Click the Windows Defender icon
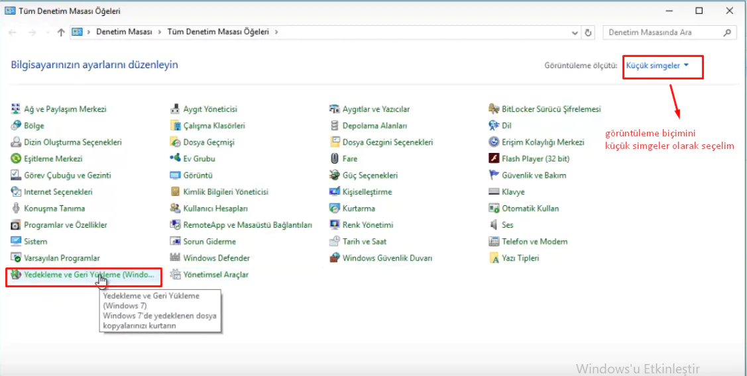The width and height of the screenshot is (747, 376). [x=176, y=258]
